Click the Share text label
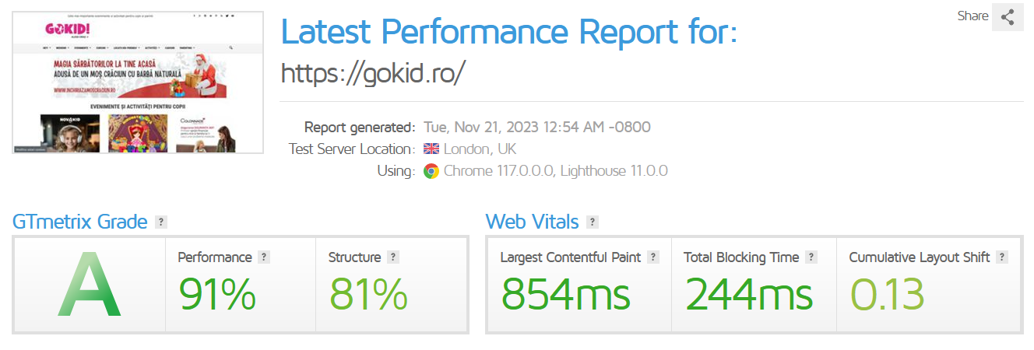Screen dimensions: 1034x350 (x=972, y=16)
